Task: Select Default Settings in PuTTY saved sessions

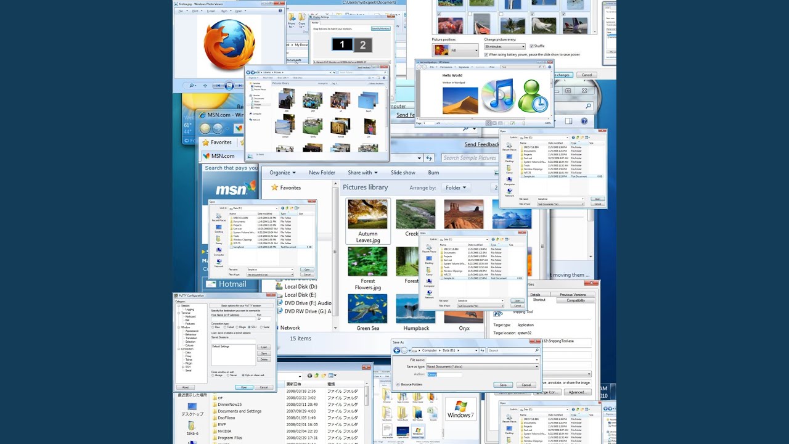Action: 221,347
